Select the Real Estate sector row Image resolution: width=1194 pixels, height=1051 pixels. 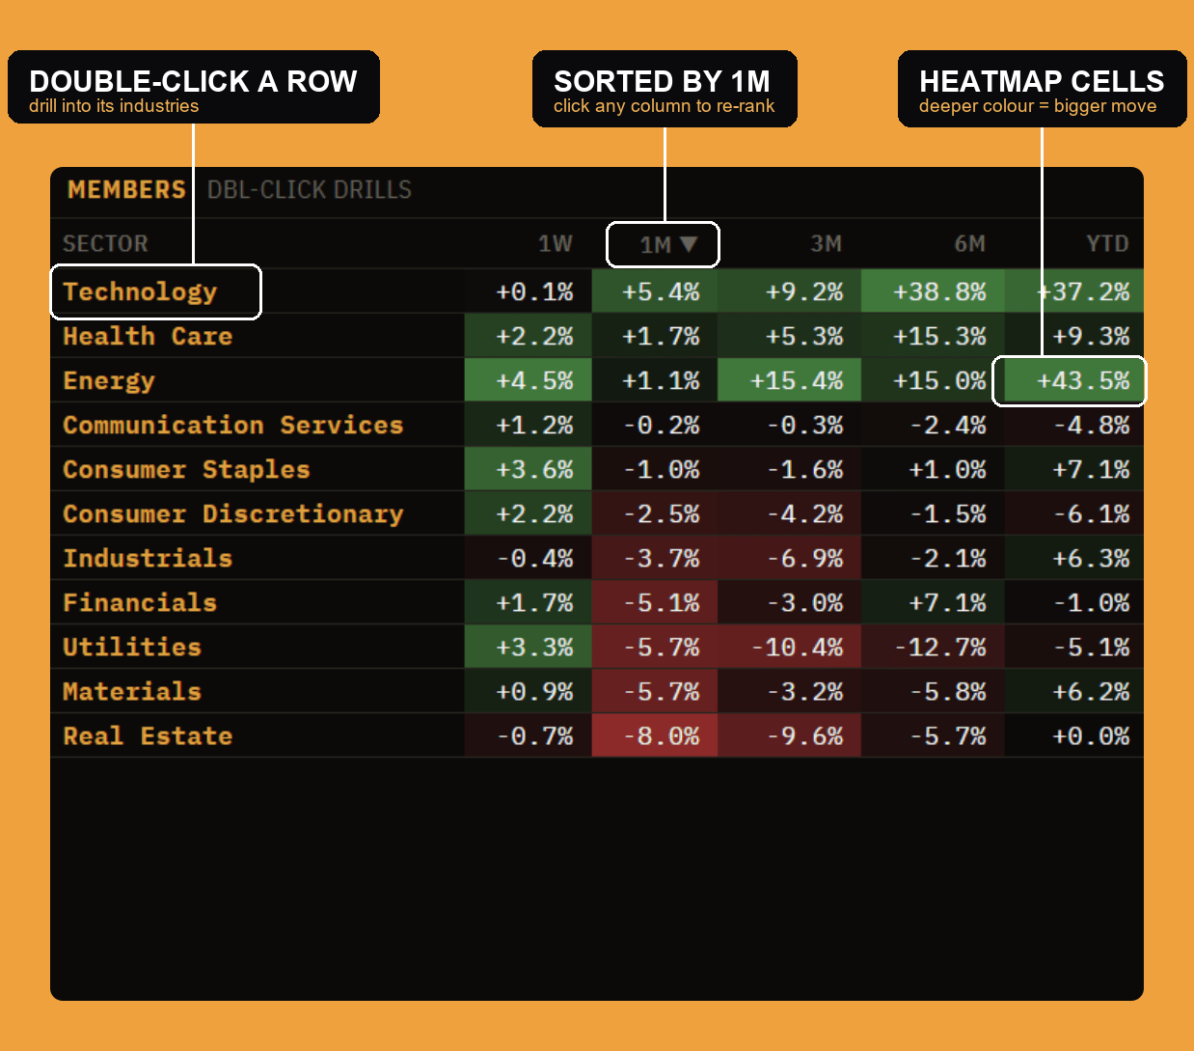pyautogui.click(x=597, y=735)
